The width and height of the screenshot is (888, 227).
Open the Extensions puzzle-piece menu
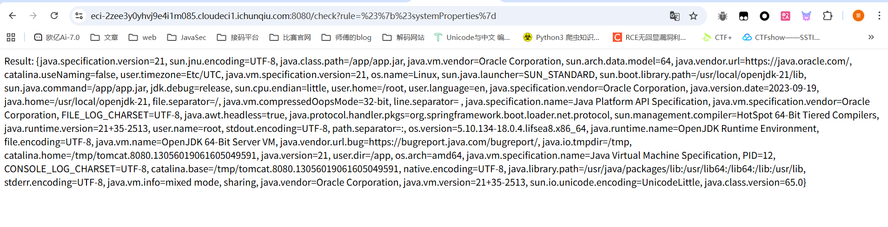(x=828, y=16)
